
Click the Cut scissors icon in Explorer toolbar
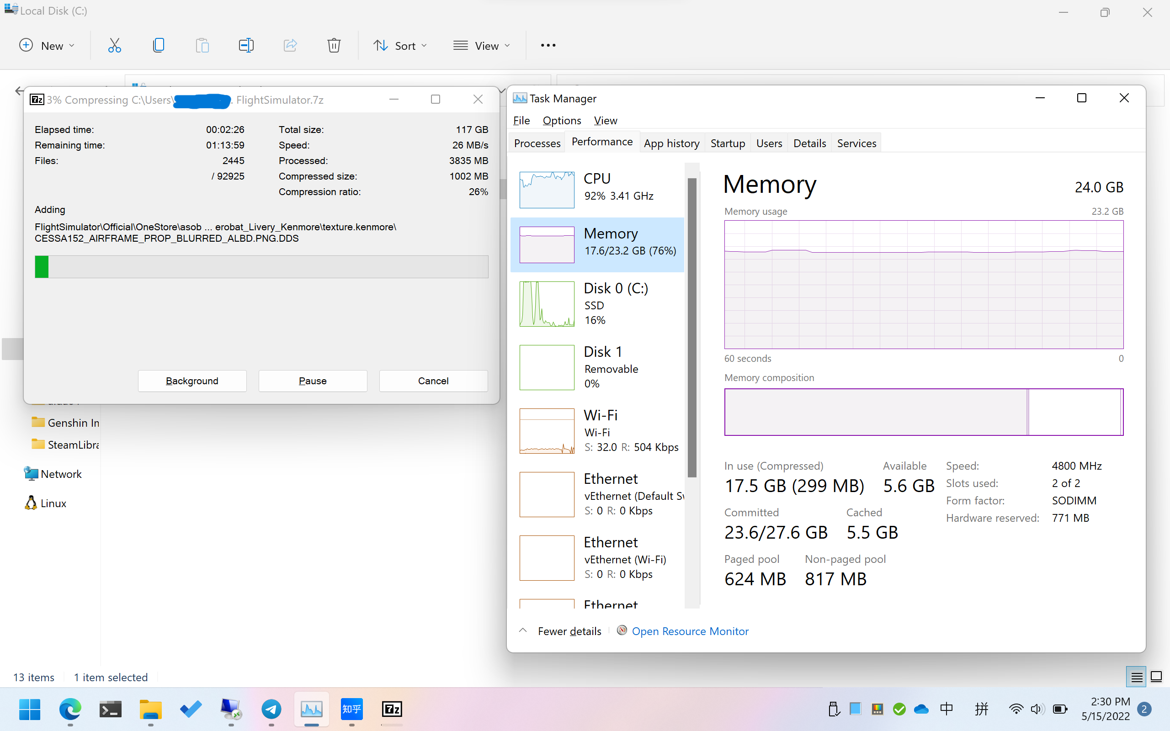click(115, 45)
